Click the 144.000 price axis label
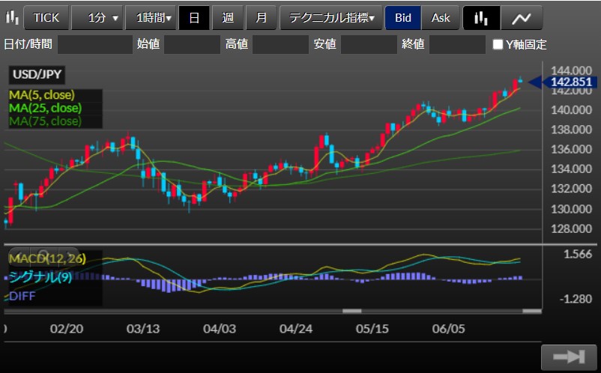Image resolution: width=601 pixels, height=373 pixels. (x=571, y=70)
